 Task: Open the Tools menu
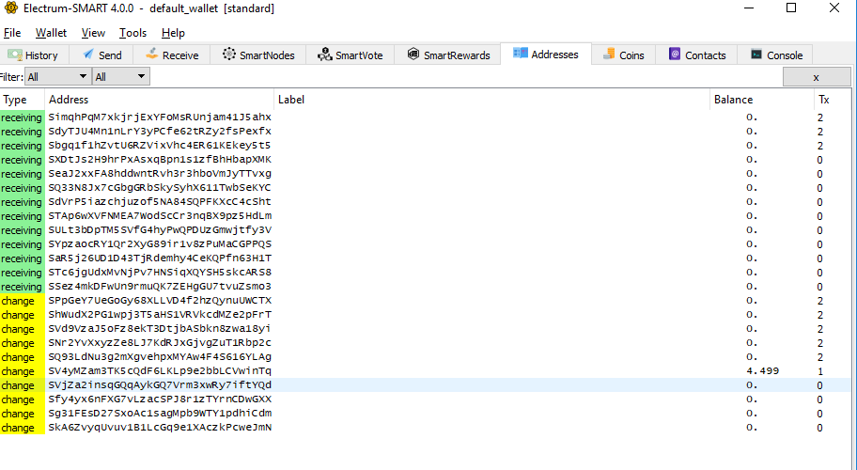[132, 33]
